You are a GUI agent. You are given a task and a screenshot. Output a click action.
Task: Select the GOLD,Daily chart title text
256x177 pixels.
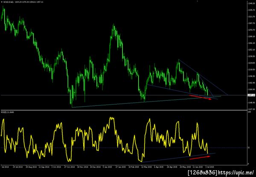(8, 3)
